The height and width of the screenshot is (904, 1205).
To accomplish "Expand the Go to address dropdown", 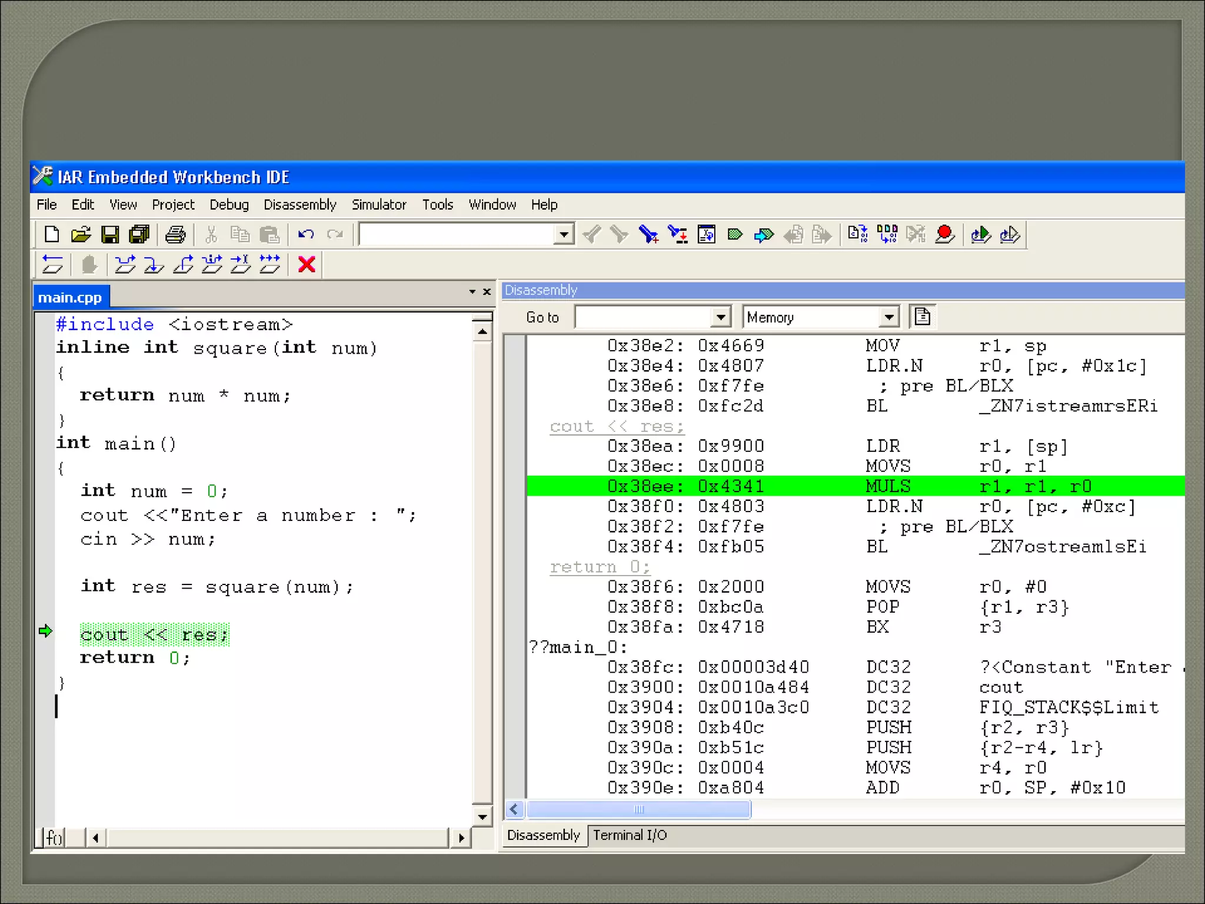I will [x=721, y=317].
